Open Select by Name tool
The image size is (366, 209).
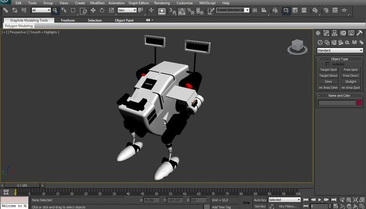pyautogui.click(x=64, y=10)
